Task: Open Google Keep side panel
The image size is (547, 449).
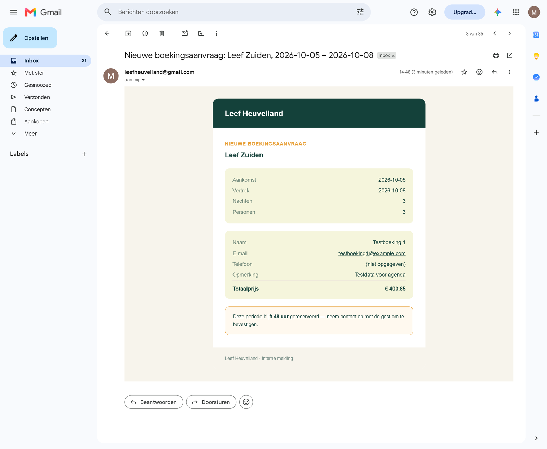Action: [536, 56]
